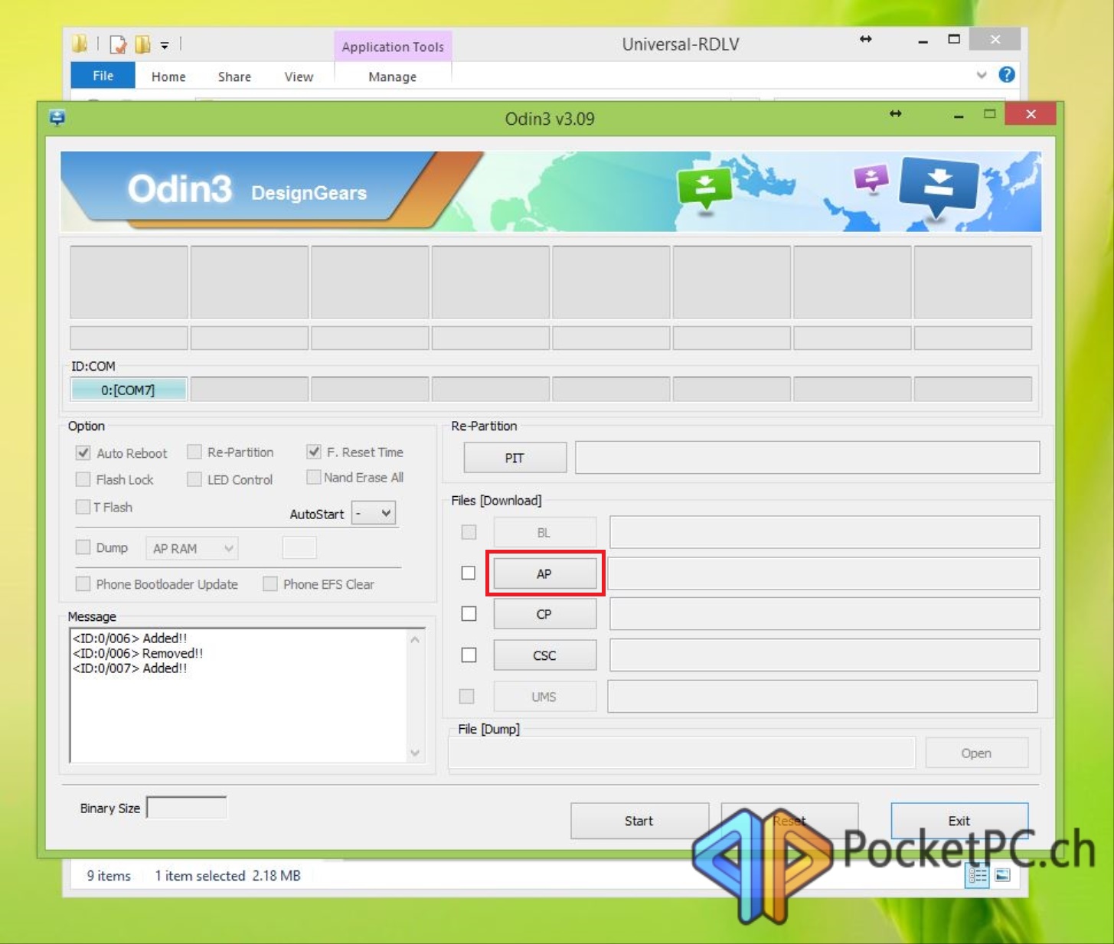Click the CP file button
The width and height of the screenshot is (1114, 944).
click(x=544, y=614)
